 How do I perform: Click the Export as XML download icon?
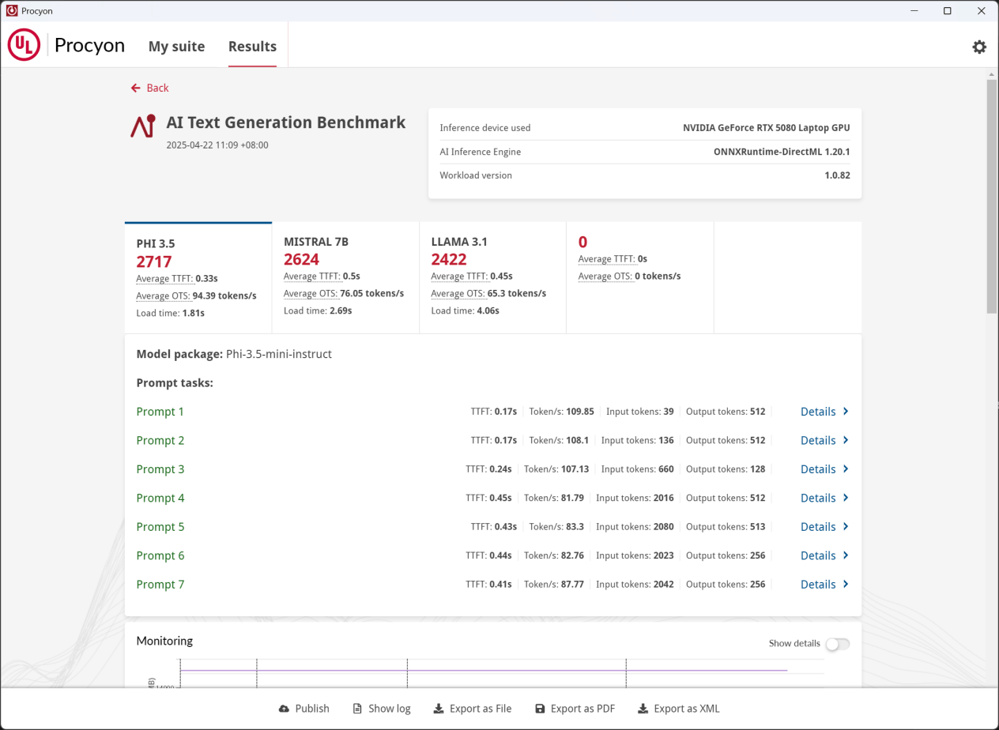point(643,709)
